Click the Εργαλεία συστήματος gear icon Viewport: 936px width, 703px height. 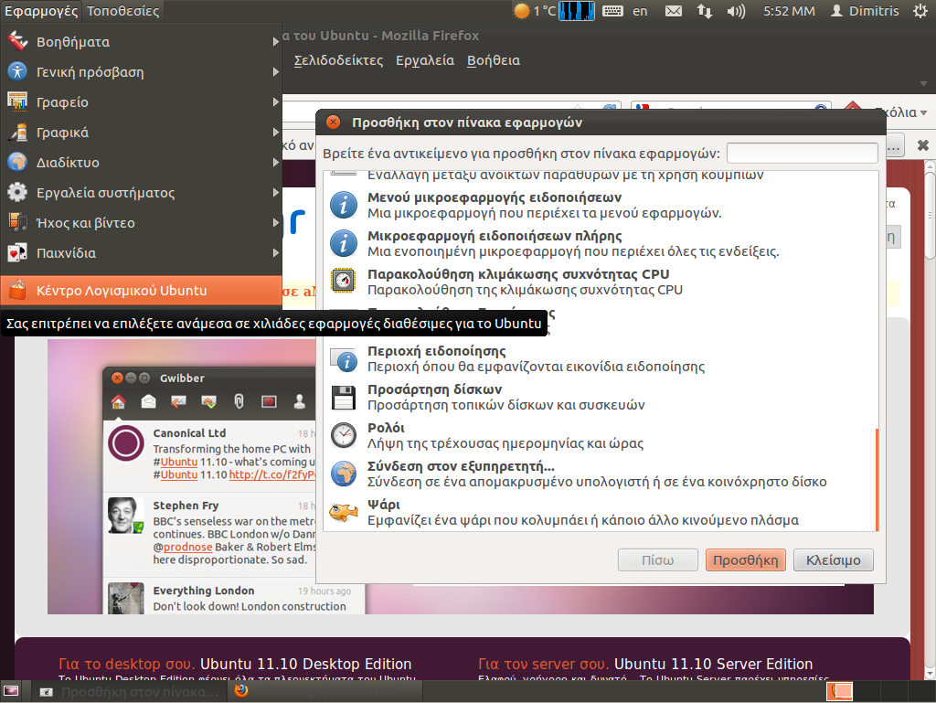(x=17, y=192)
